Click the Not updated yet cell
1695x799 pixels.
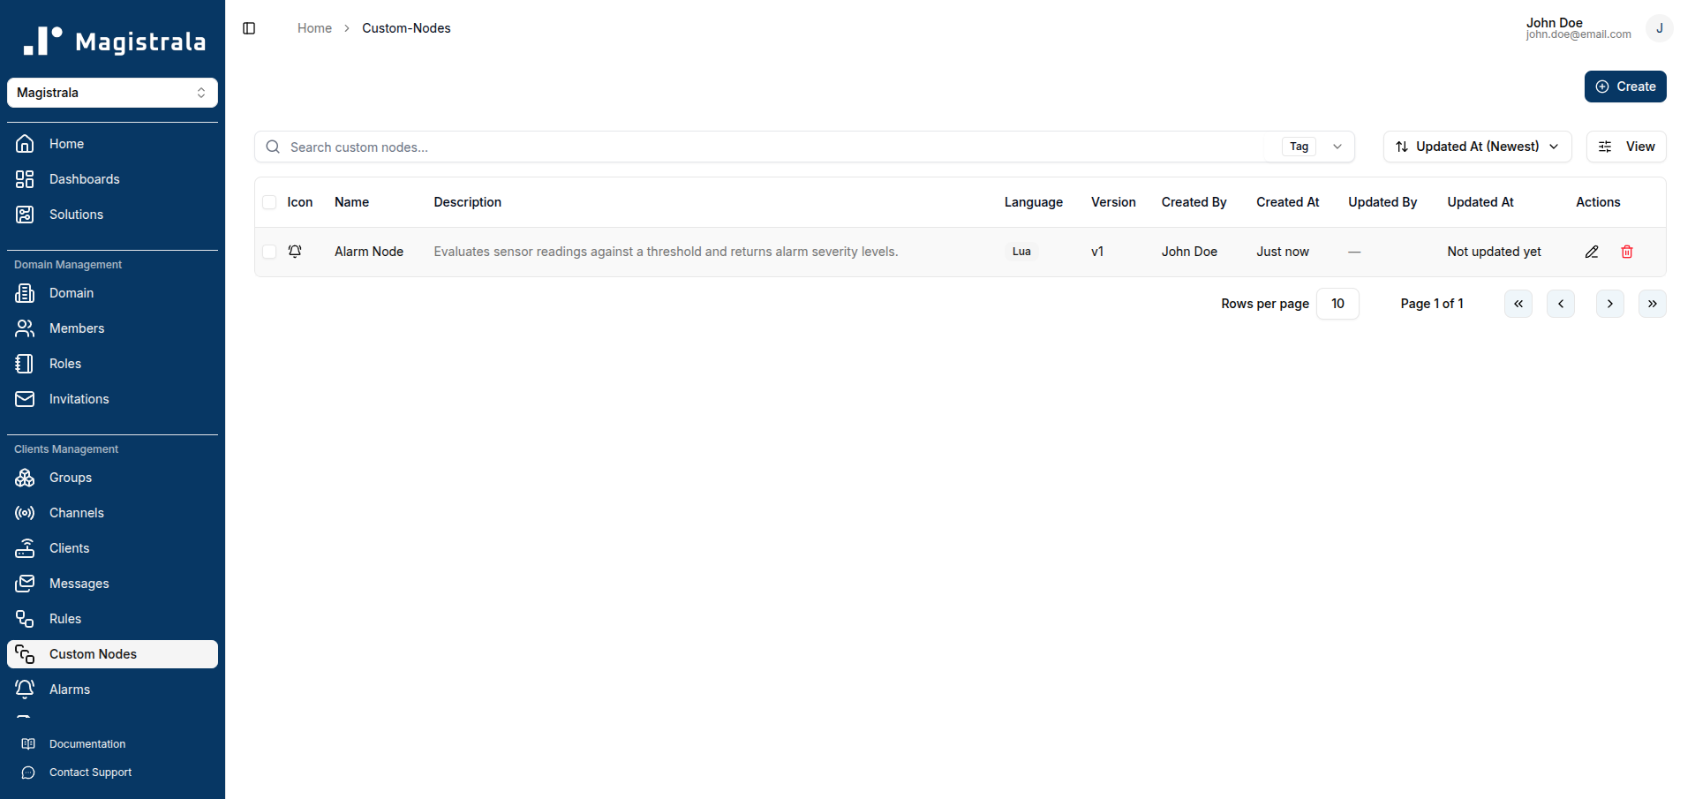pyautogui.click(x=1494, y=252)
